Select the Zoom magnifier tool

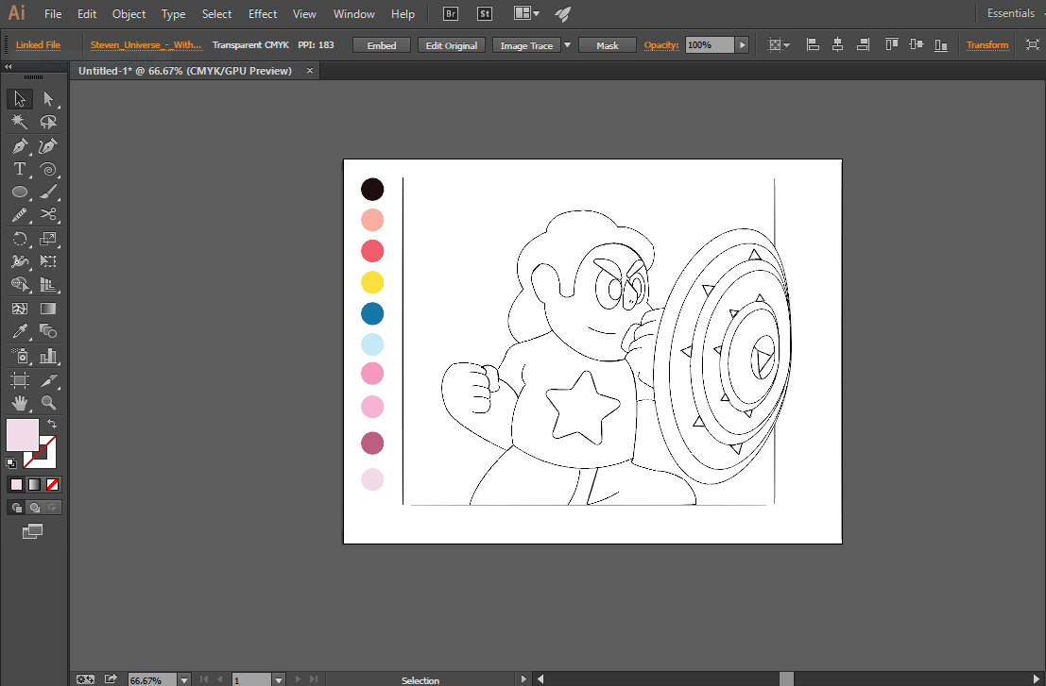[48, 403]
